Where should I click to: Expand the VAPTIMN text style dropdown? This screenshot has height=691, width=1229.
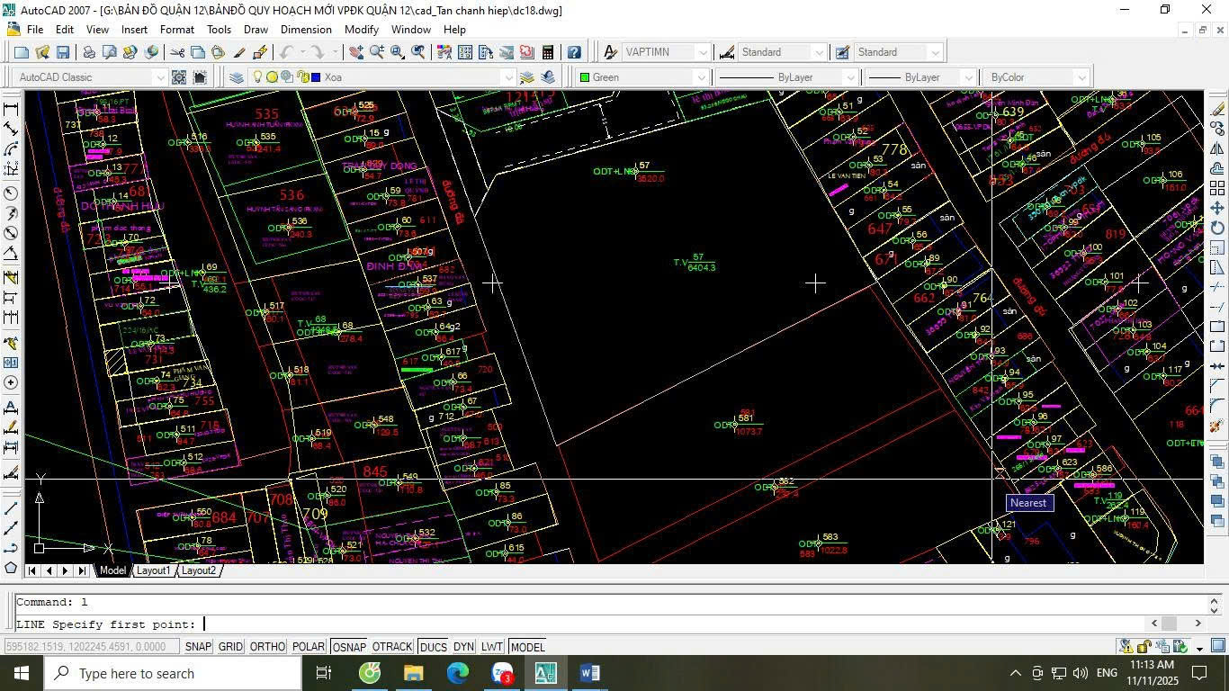coord(702,53)
